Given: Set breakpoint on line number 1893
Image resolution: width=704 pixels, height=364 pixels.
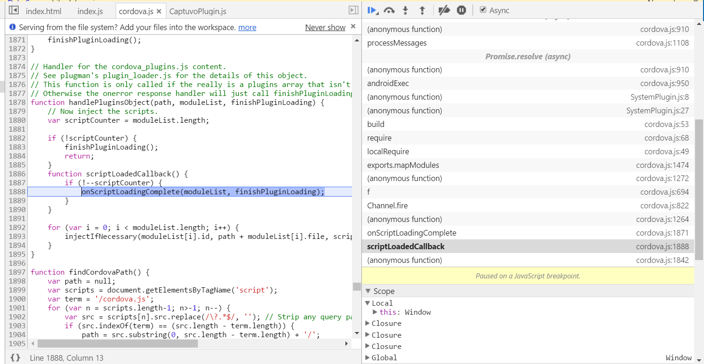Looking at the screenshot, I should (16, 237).
